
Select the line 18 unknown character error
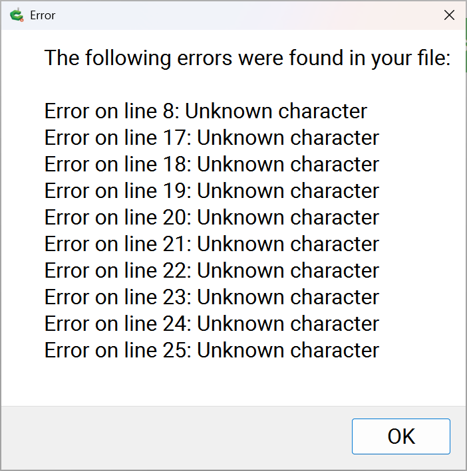coord(212,164)
